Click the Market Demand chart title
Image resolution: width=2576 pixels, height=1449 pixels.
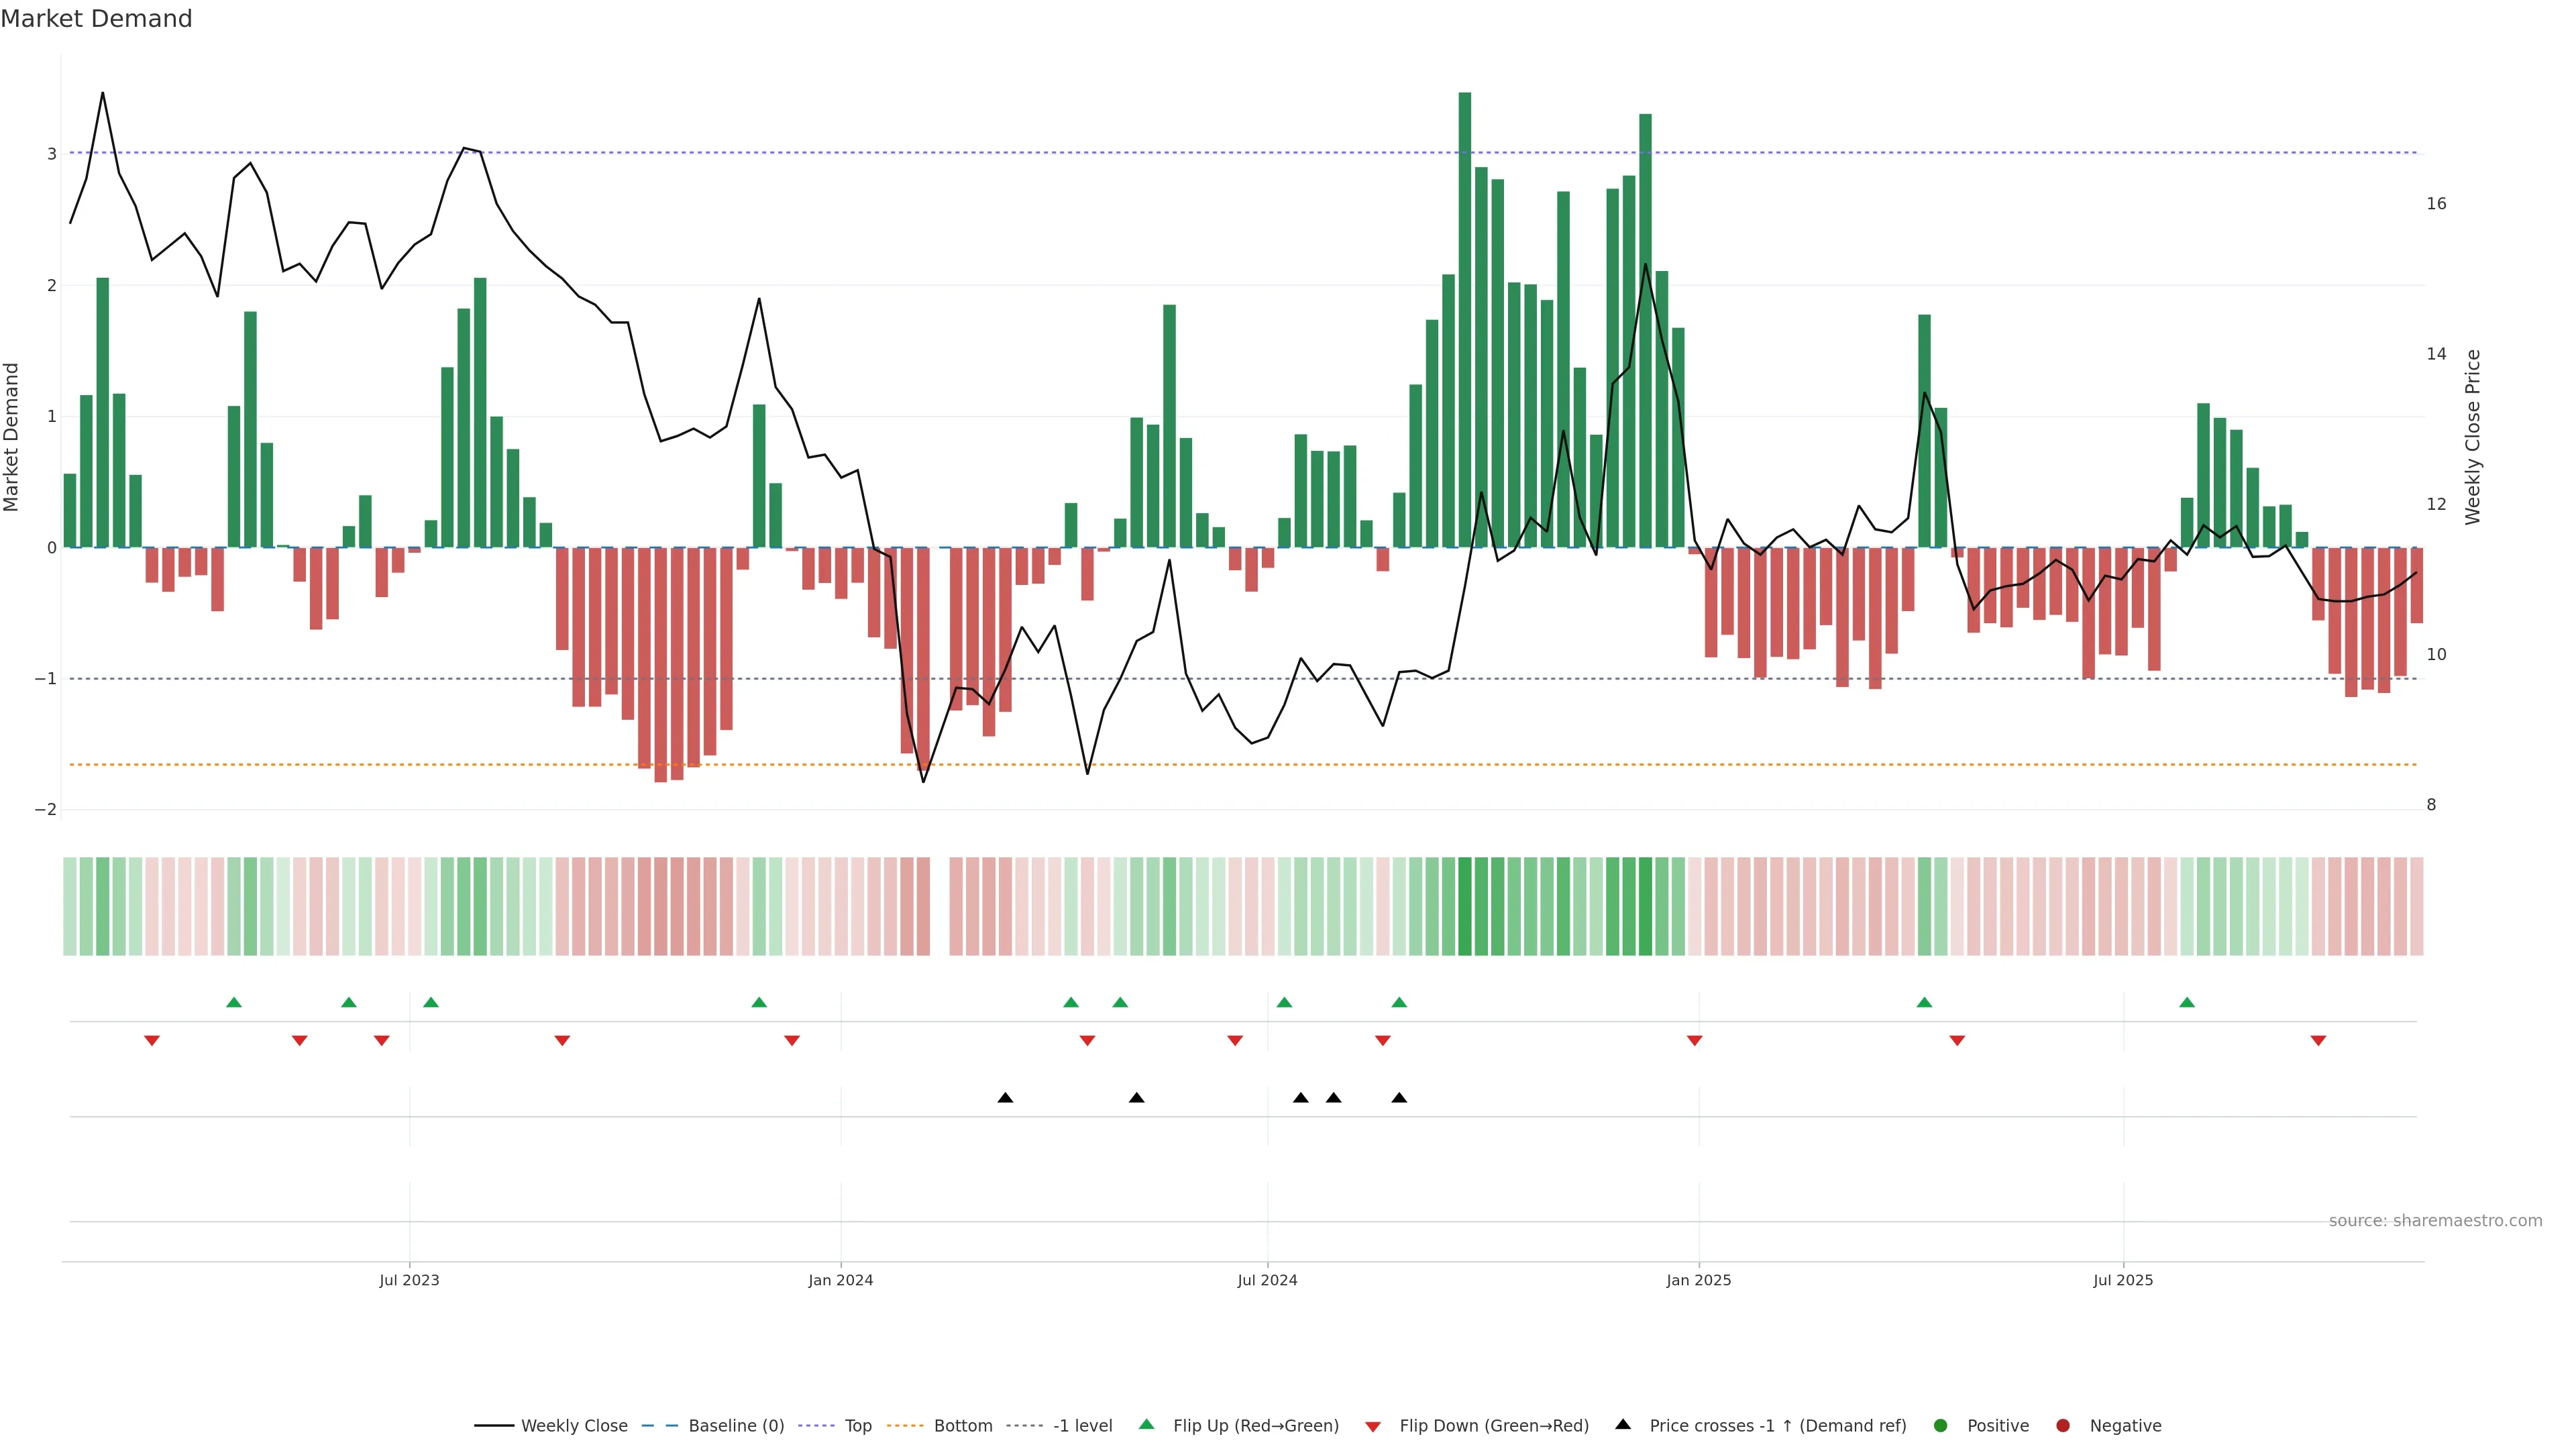[96, 19]
